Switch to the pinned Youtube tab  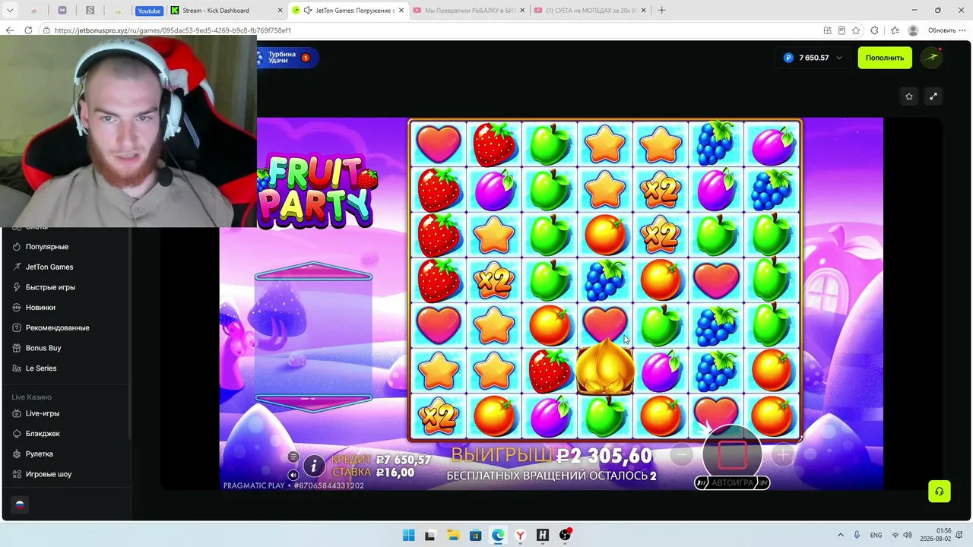(x=149, y=11)
